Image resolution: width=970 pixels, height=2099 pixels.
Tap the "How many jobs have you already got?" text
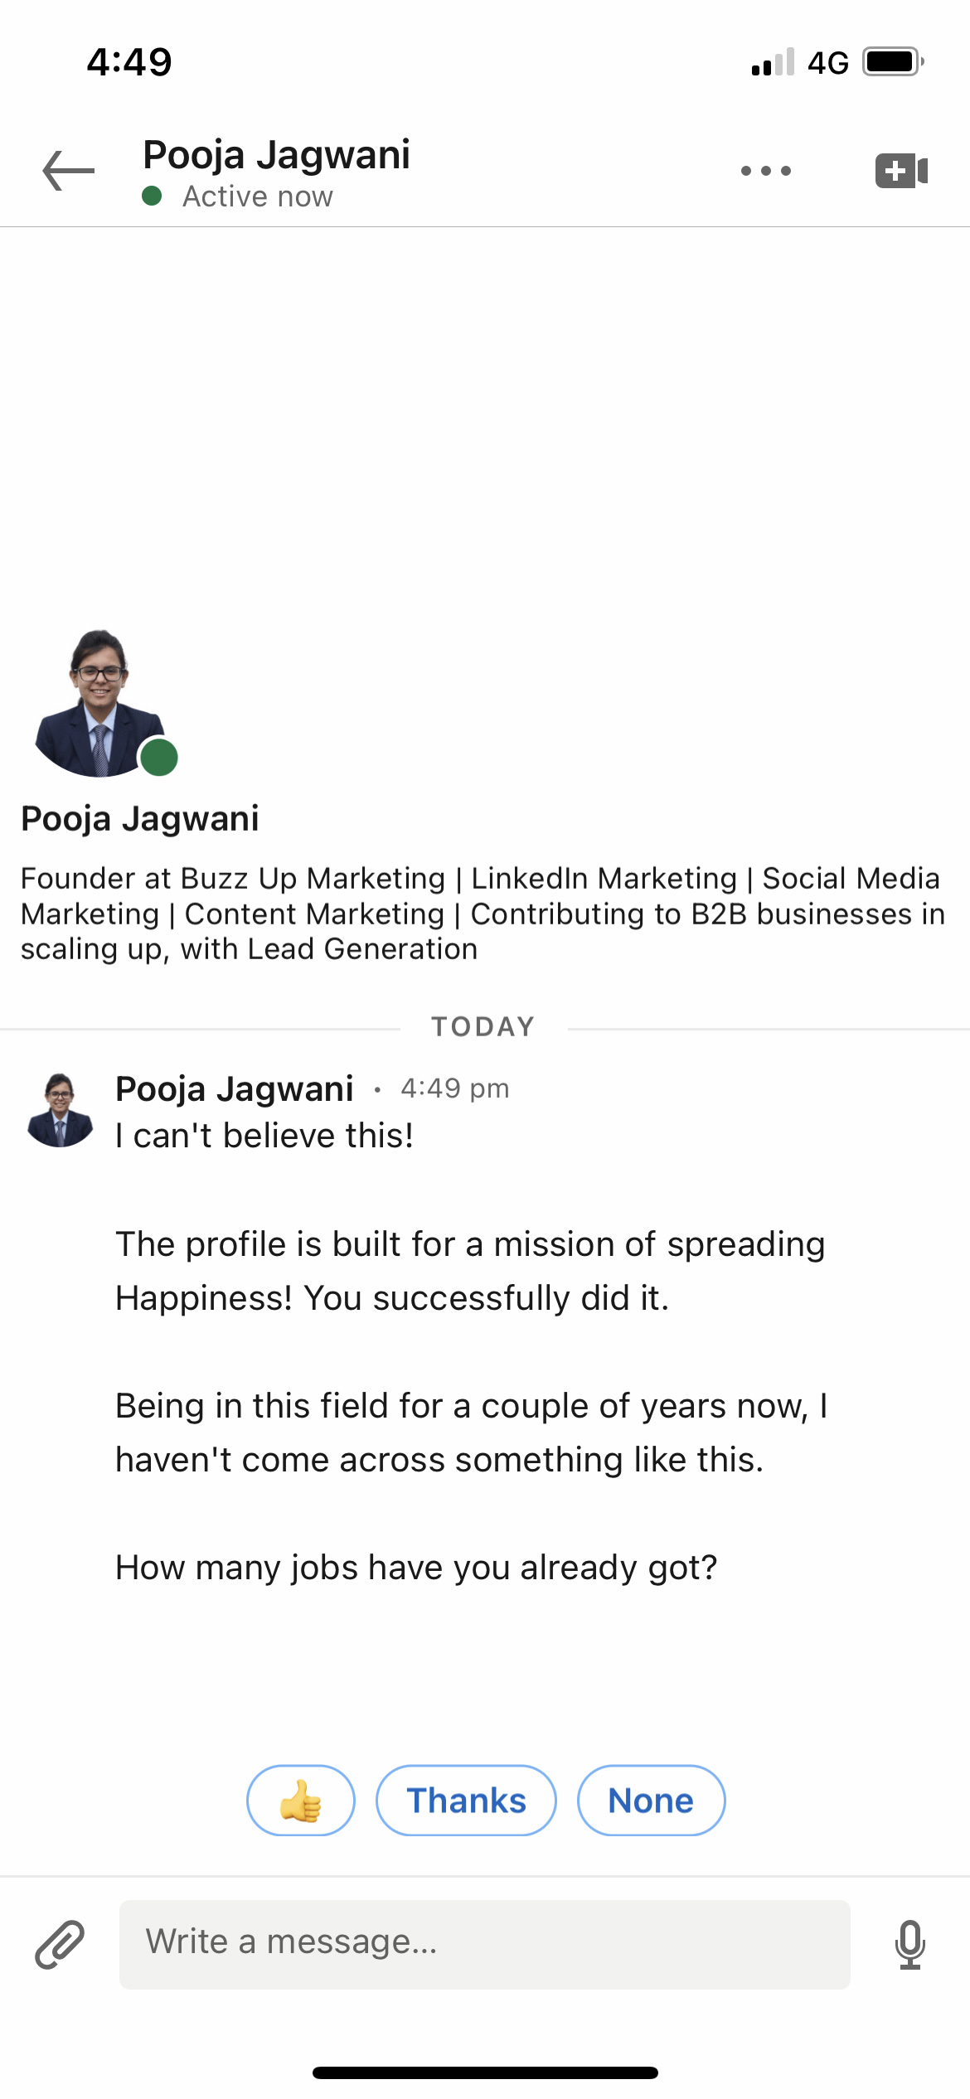click(x=416, y=1568)
